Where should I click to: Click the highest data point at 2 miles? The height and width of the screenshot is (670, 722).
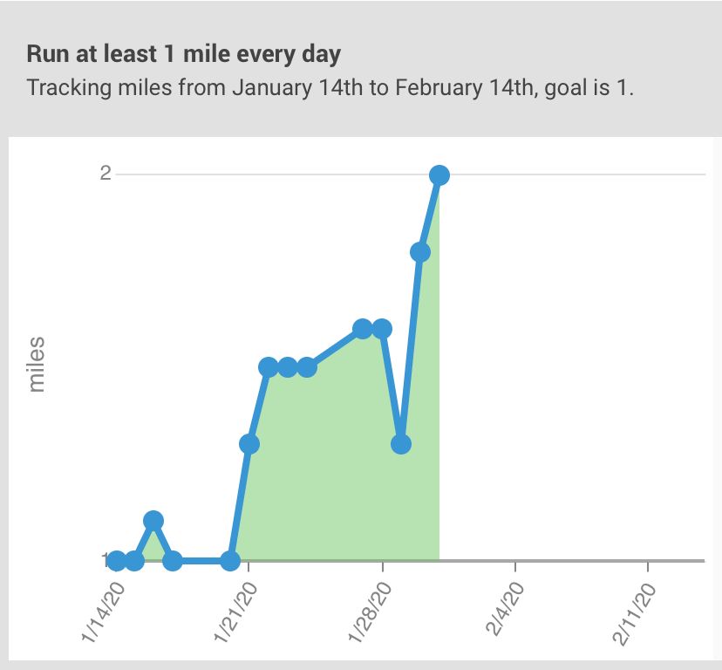(439, 175)
